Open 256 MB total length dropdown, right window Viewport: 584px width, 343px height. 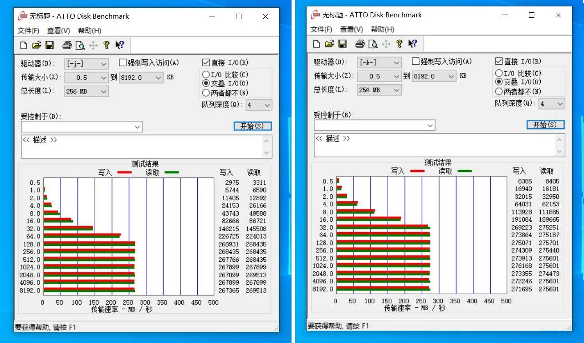[379, 90]
